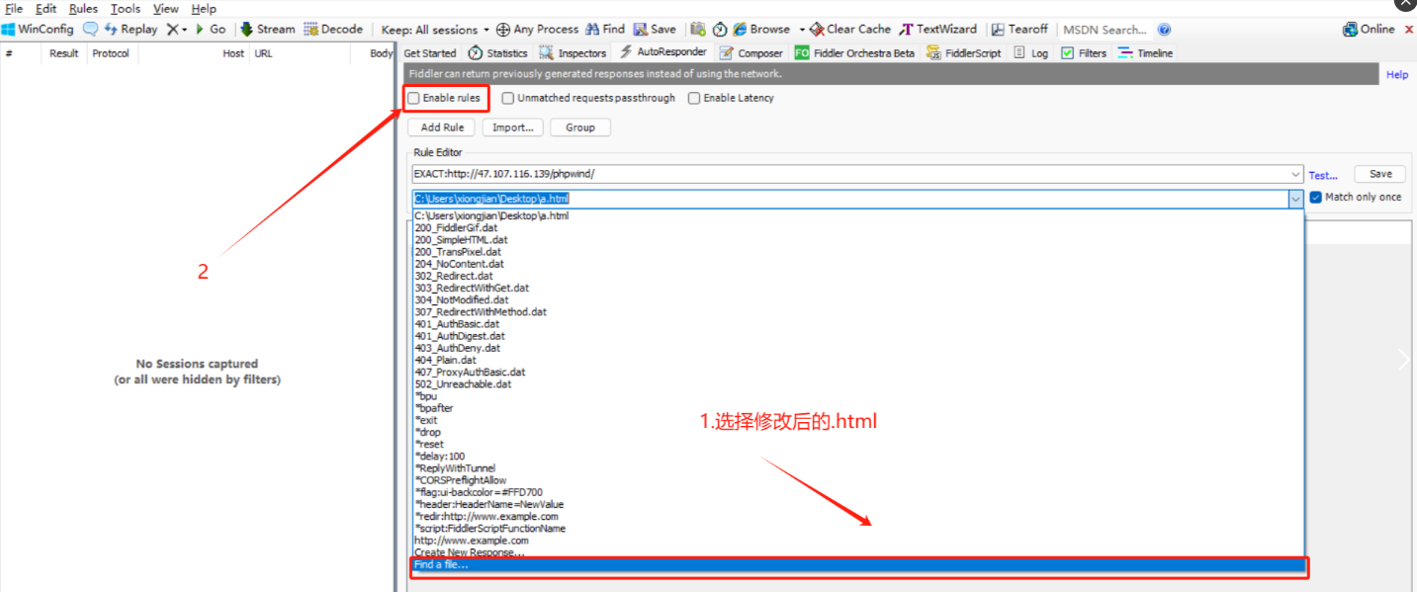Click the Group button
Viewport: 1417px width, 592px height.
[x=580, y=127]
